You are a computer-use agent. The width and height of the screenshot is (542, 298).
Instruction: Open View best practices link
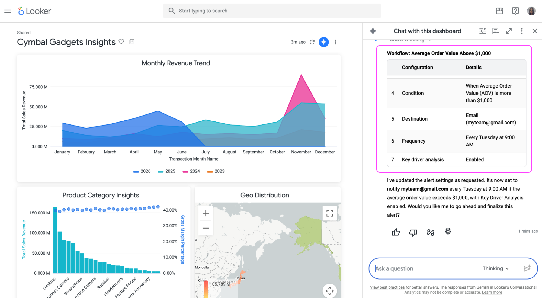[387, 287]
